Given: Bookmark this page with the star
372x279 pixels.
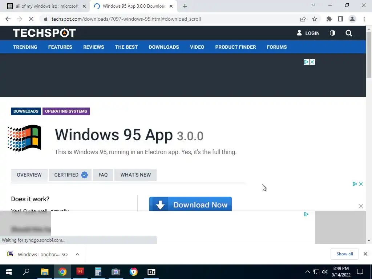Looking at the screenshot, I should click(315, 19).
